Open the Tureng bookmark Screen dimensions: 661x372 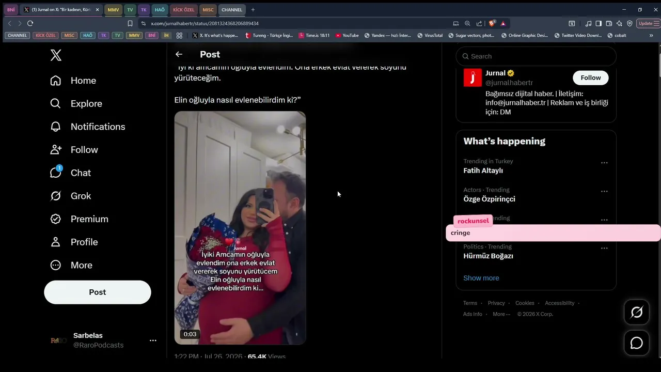coord(269,36)
